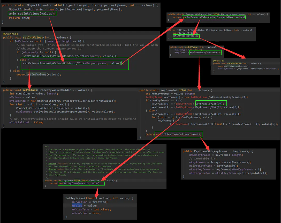Click 'PropertyValuesHolder.ofInt(mPropertyName, values)' call
Viewport: 281px width, 223px height.
[80, 63]
